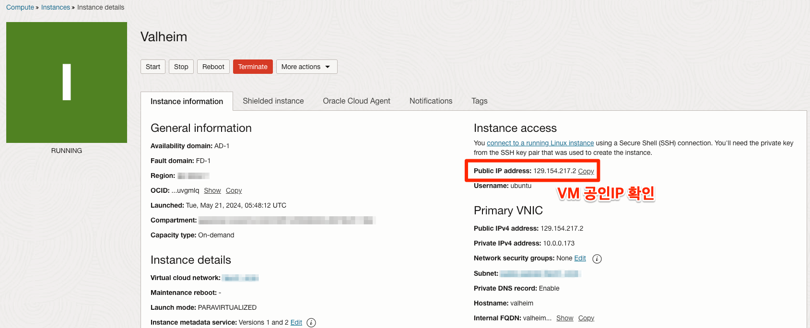The height and width of the screenshot is (328, 810).
Task: Edit Network security groups
Action: [580, 258]
